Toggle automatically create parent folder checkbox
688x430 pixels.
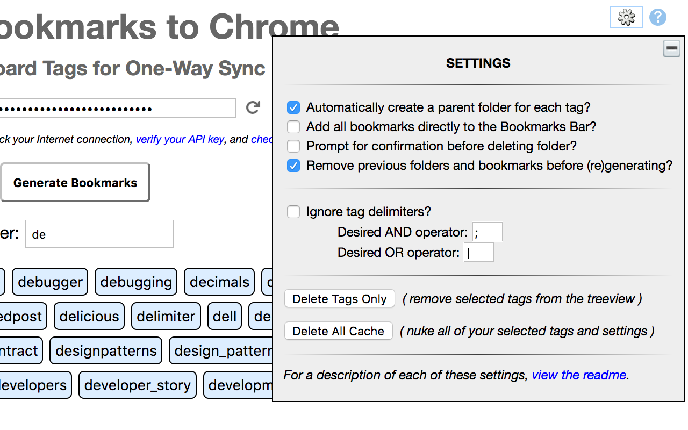point(293,107)
